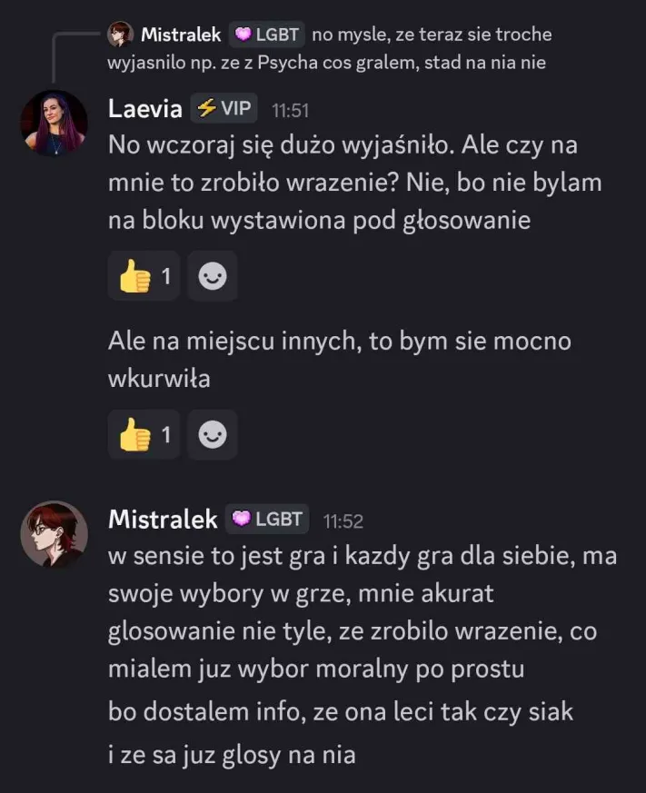Click message "bo dostalem info, ze ona leci"
Image resolution: width=646 pixels, height=793 pixels.
click(341, 711)
